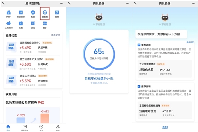Tap the 你的零钱通收益可提升 94% headline
Image resolution: width=198 pixels, height=132 pixels.
25,103
